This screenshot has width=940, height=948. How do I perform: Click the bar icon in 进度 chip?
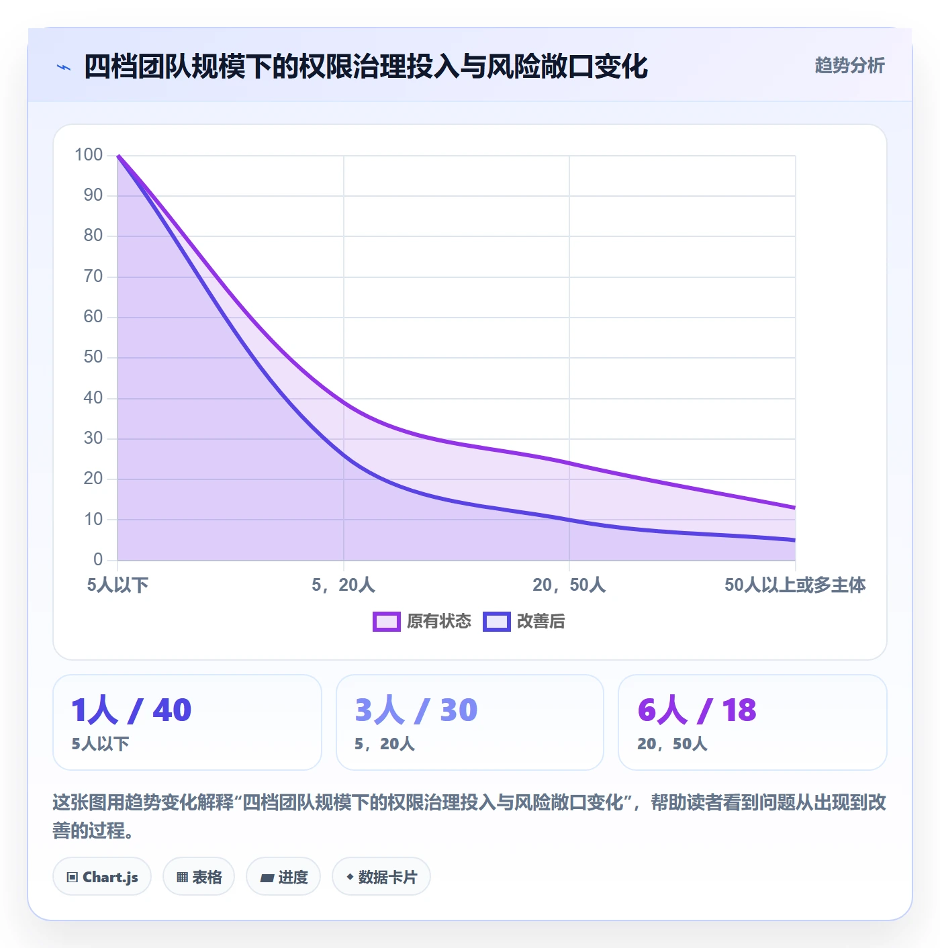click(267, 878)
